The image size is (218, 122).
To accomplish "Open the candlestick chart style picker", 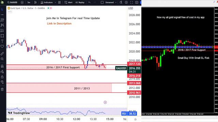I will click(35, 2).
